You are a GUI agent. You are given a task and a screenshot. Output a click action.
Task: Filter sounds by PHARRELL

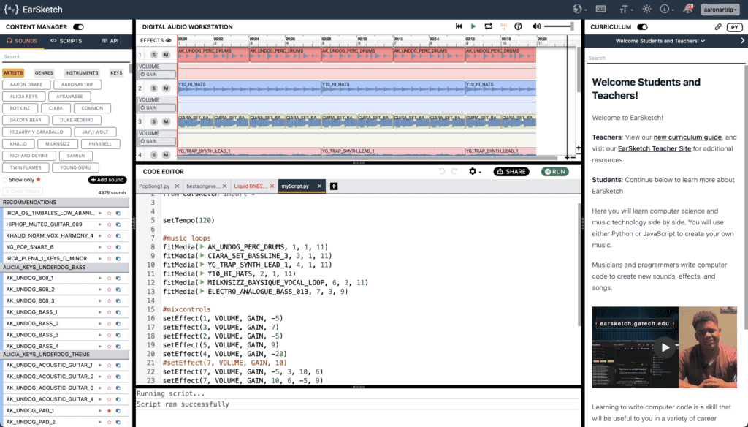click(100, 144)
